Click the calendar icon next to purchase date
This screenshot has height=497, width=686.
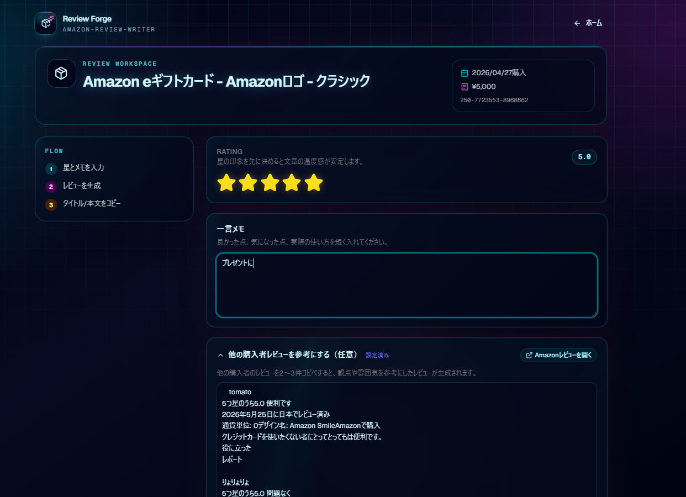click(465, 73)
